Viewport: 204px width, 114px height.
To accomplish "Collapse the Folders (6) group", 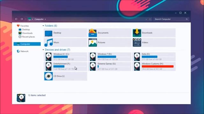I will click(x=43, y=26).
